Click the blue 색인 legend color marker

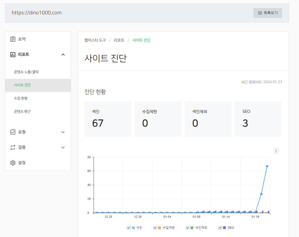click(x=133, y=227)
